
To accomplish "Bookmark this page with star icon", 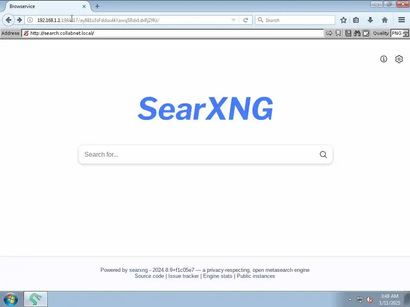I will [344, 20].
